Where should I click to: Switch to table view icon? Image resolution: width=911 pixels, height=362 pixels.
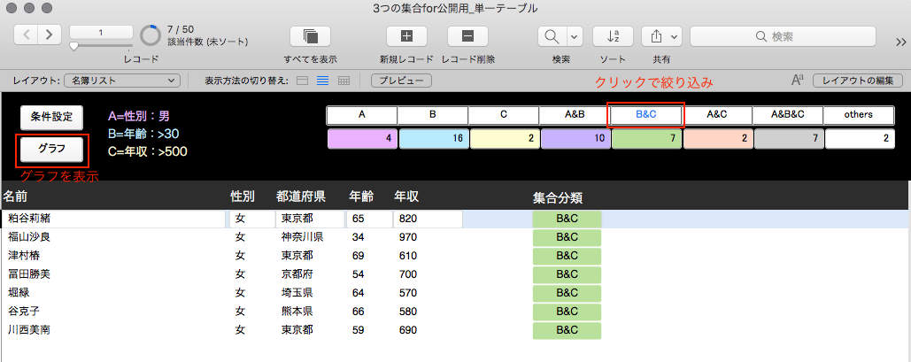click(344, 81)
